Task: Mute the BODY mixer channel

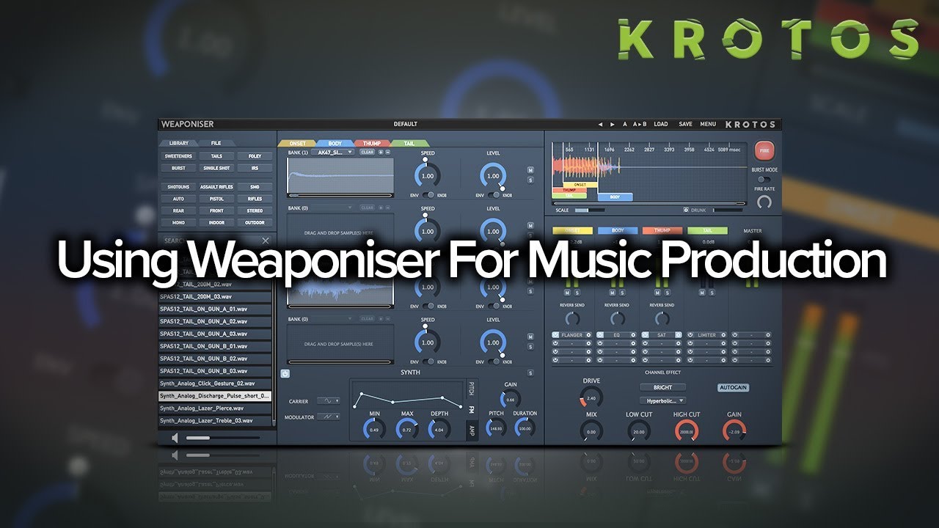Action: pos(613,293)
